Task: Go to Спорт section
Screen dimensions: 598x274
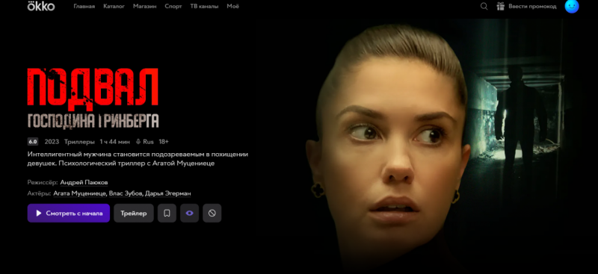Action: (x=173, y=7)
